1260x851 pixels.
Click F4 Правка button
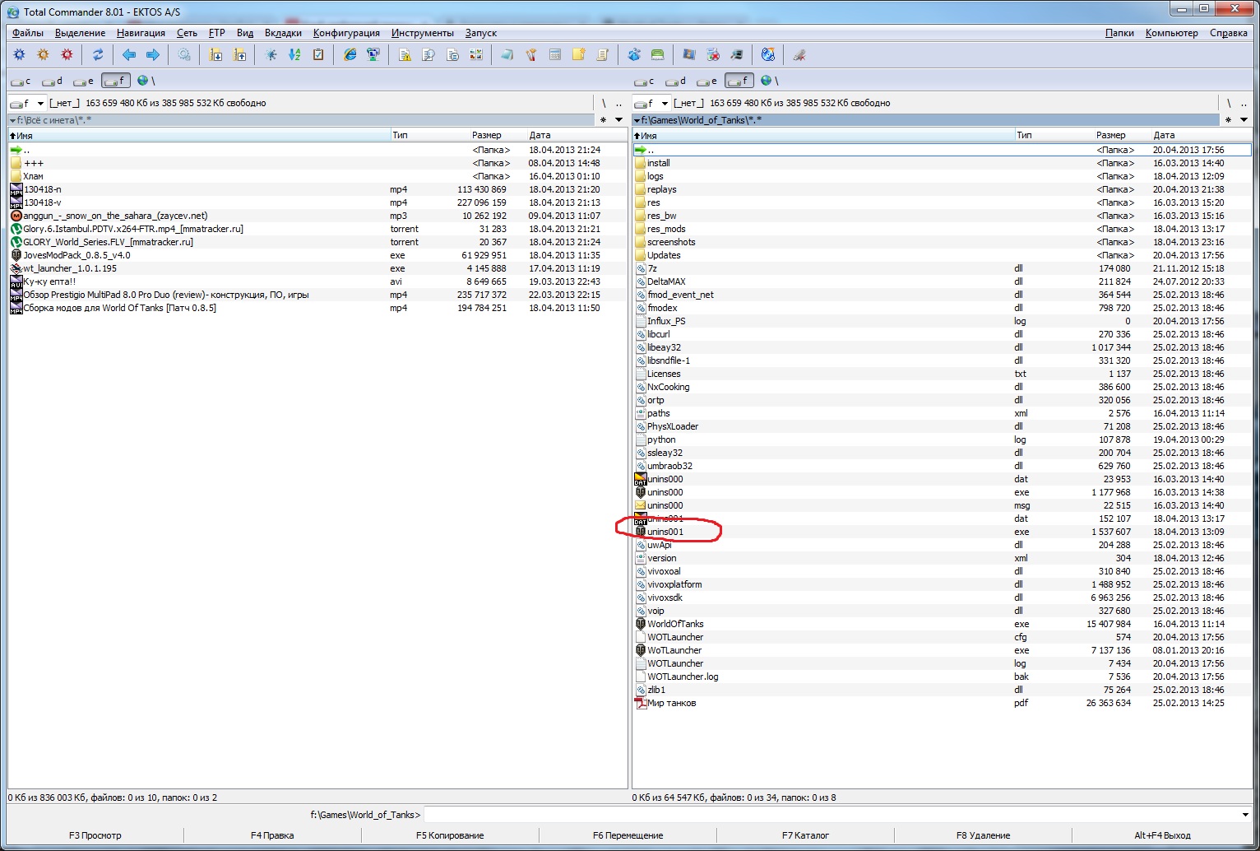(x=272, y=835)
